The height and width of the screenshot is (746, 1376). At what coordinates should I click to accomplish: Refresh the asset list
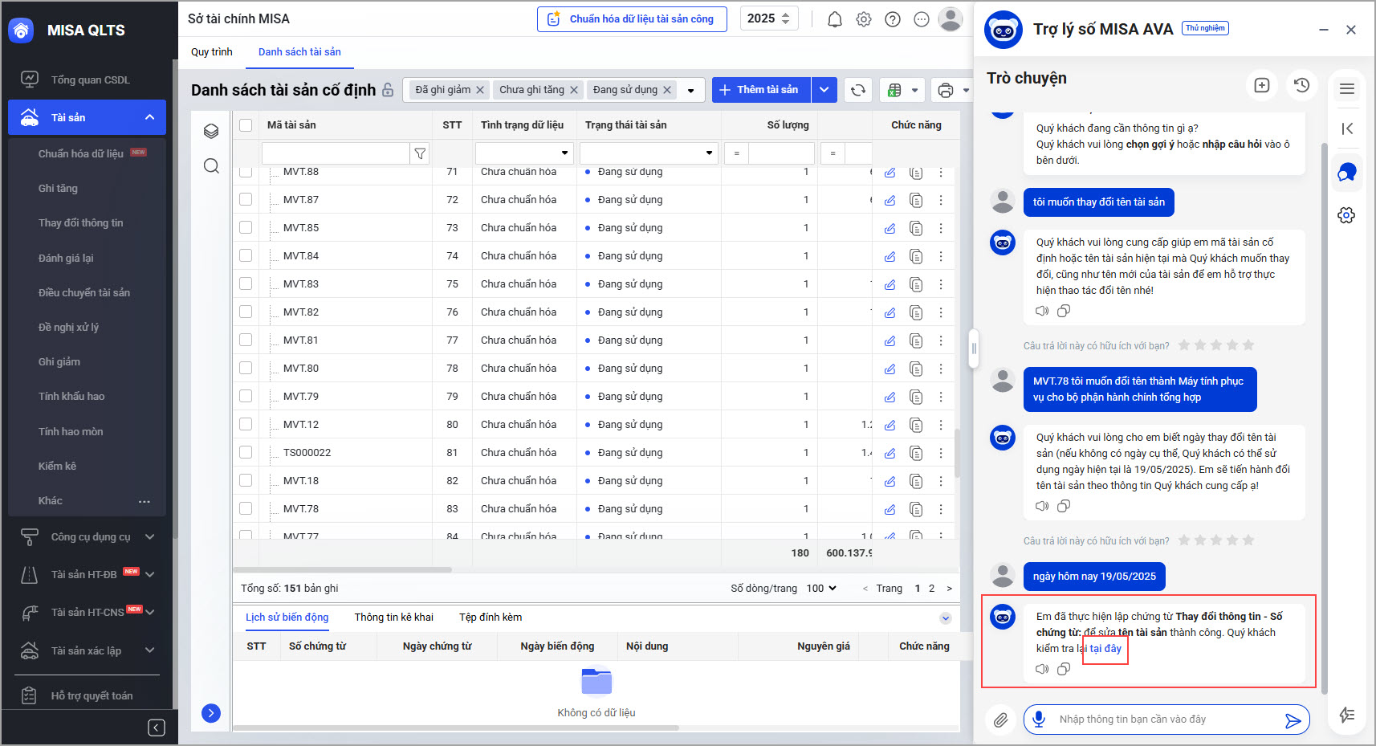click(858, 90)
